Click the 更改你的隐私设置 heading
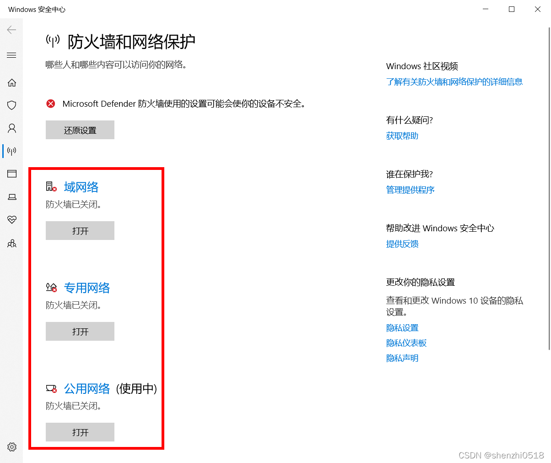Screen dimensions: 551x463 coord(421,283)
